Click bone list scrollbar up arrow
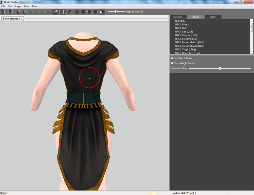Screen dimensions: 254x195 [251, 21]
